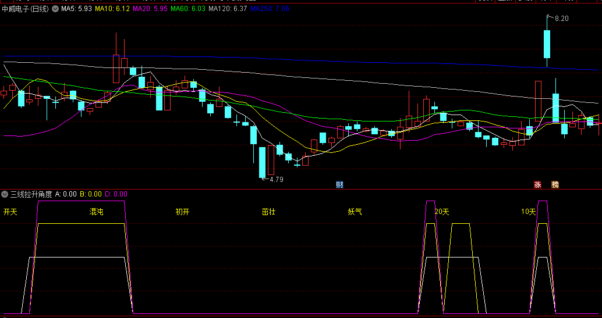
Task: Click the 涨 limit-up marker icon
Action: 537,184
